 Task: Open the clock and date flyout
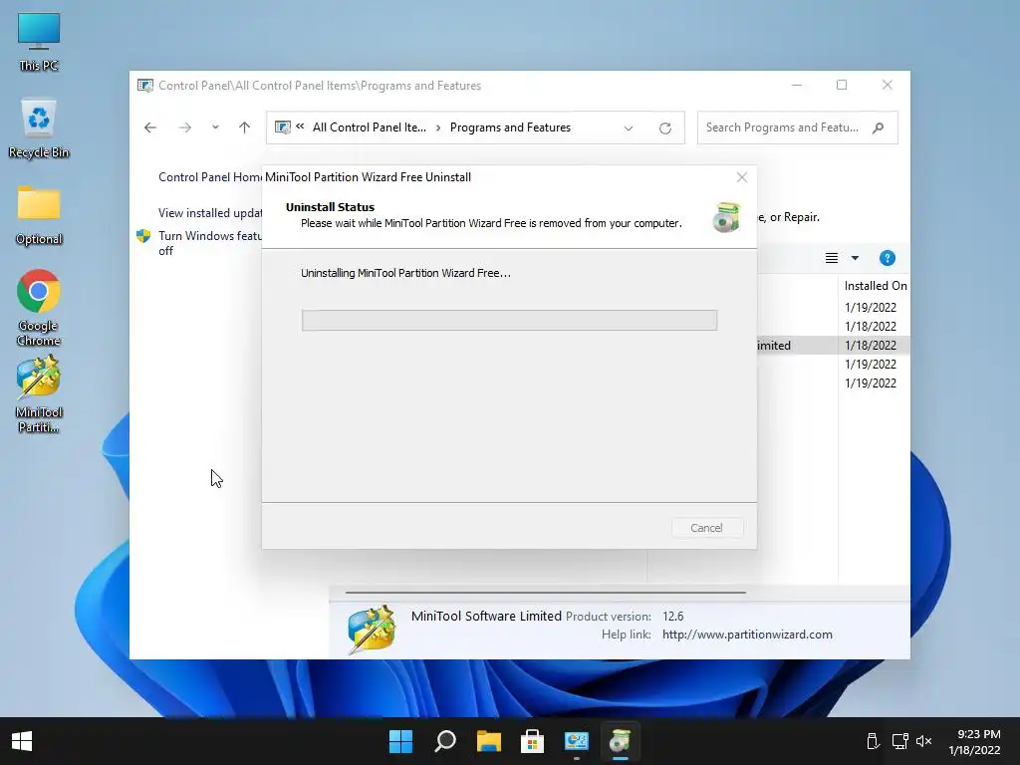(x=974, y=741)
